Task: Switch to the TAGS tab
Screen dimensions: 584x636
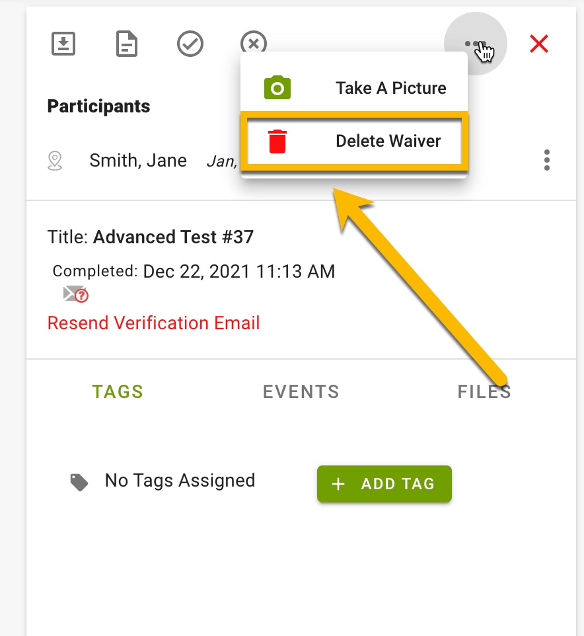Action: [x=118, y=392]
